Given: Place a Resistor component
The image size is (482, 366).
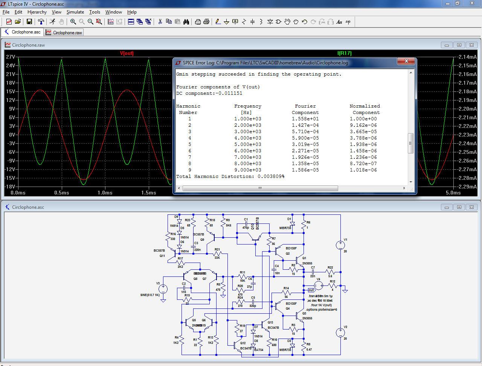Looking at the screenshot, I should [x=244, y=22].
